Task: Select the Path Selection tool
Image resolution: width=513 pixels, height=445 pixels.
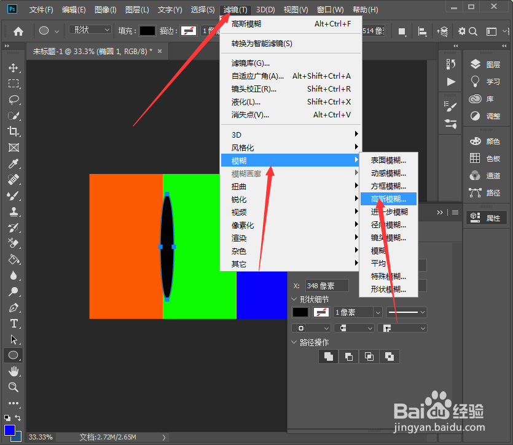Action: click(14, 339)
